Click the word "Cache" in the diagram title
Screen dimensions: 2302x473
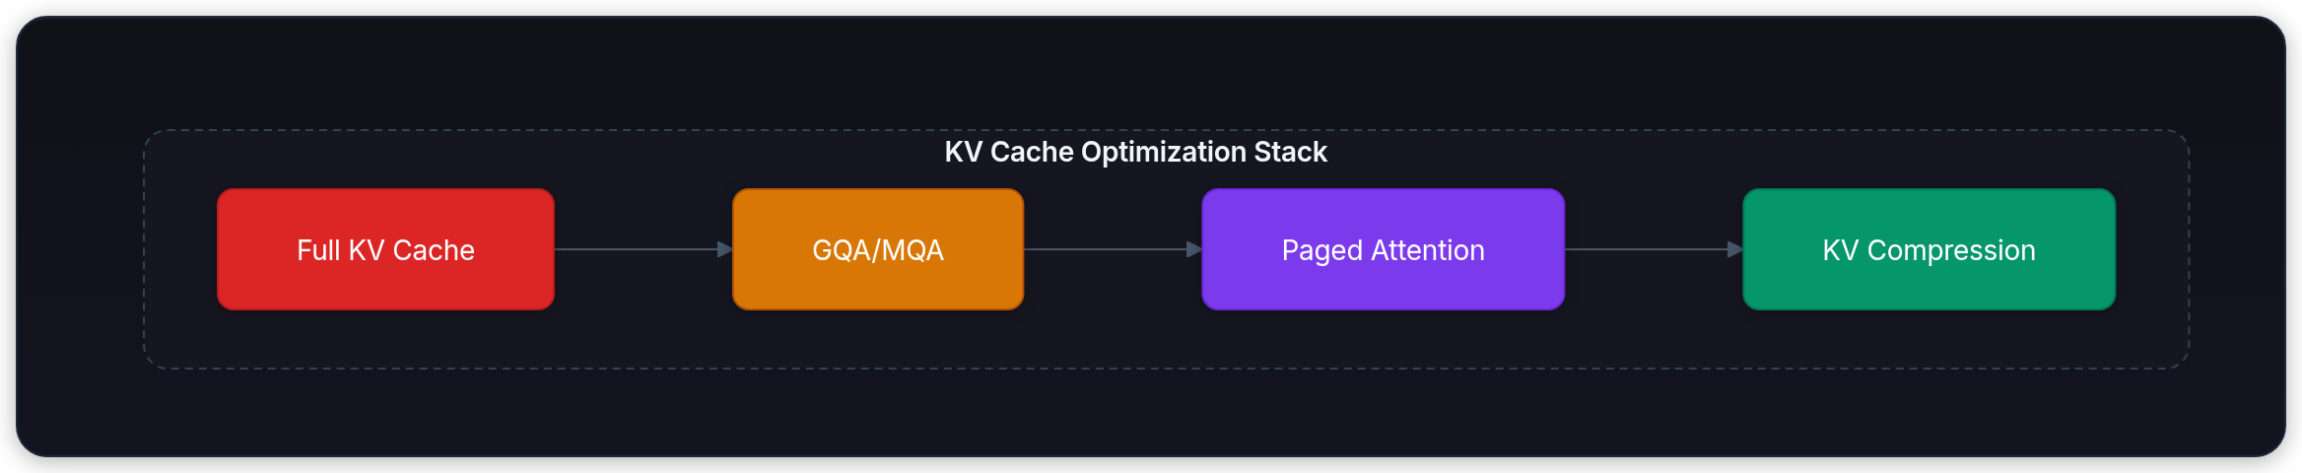1032,152
